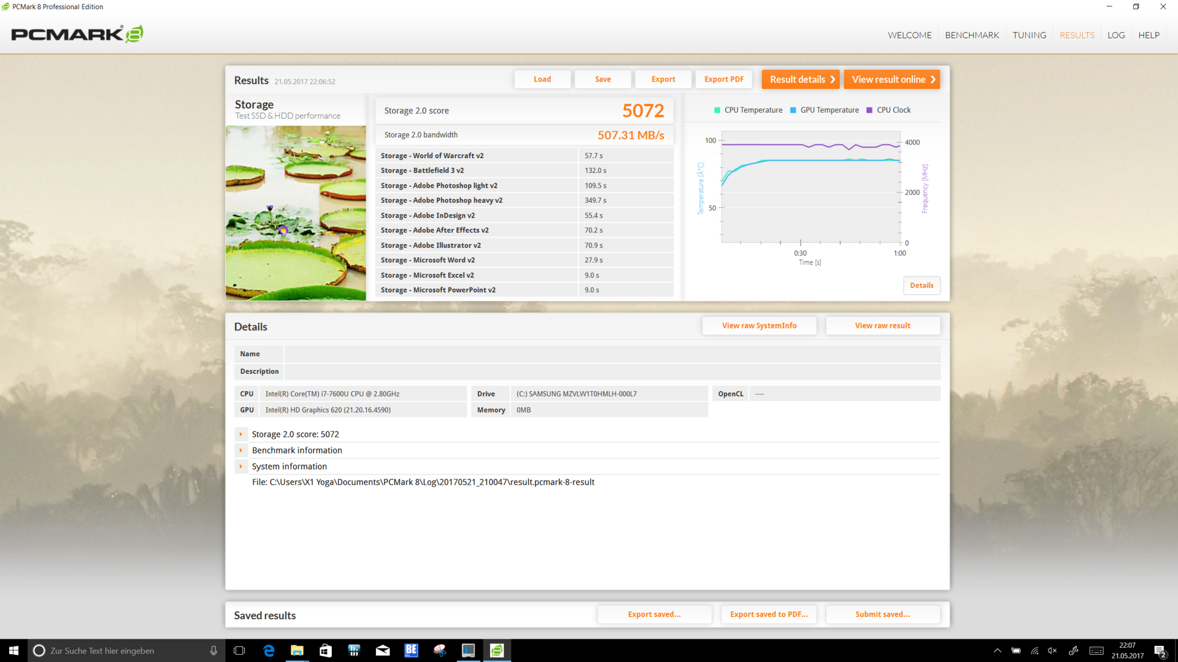Image resolution: width=1178 pixels, height=662 pixels.
Task: Expand the System information section
Action: point(241,466)
